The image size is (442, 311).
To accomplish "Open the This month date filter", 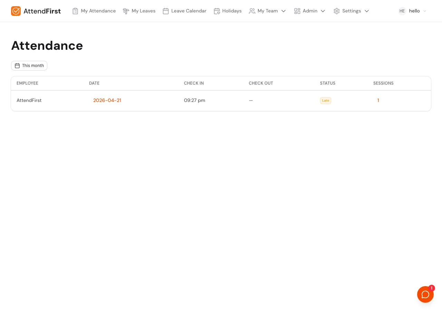I will (29, 66).
